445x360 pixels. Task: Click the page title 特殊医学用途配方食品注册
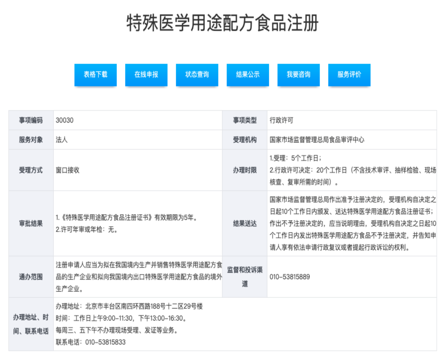(222, 23)
